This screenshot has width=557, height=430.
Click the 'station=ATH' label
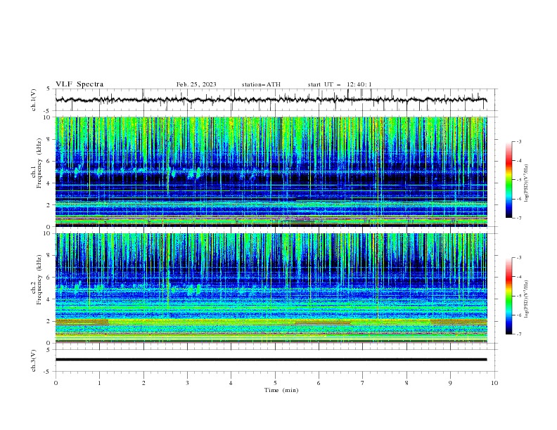click(261, 84)
